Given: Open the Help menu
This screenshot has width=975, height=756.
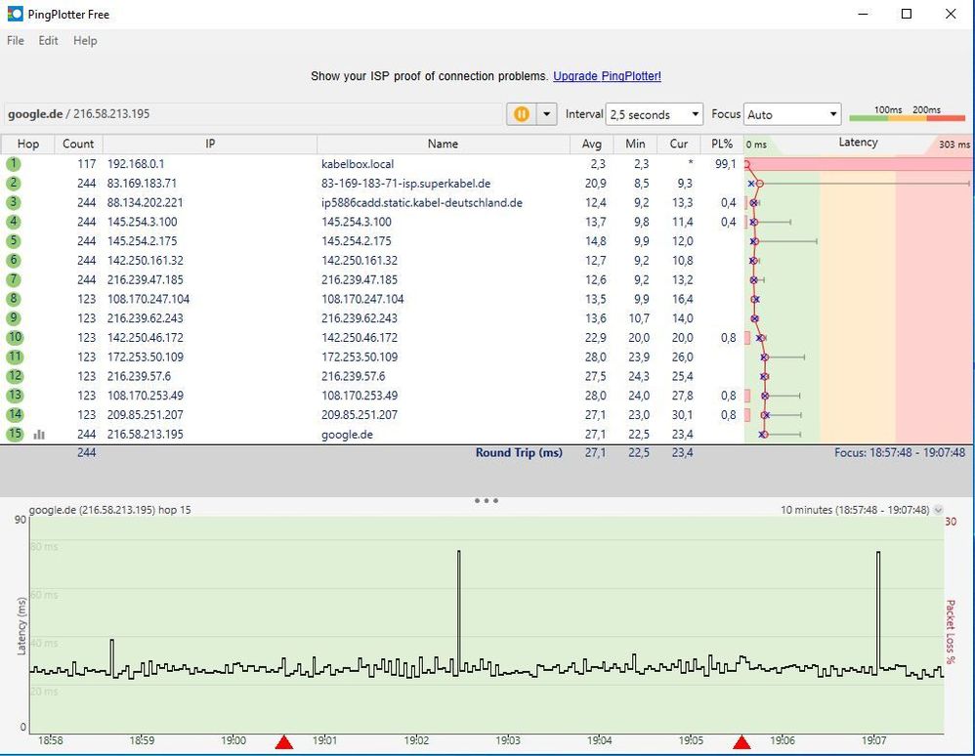Looking at the screenshot, I should click(85, 41).
